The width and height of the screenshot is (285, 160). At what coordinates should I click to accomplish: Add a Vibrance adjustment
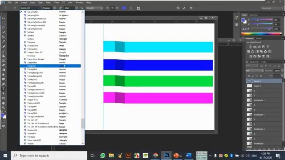[268, 47]
